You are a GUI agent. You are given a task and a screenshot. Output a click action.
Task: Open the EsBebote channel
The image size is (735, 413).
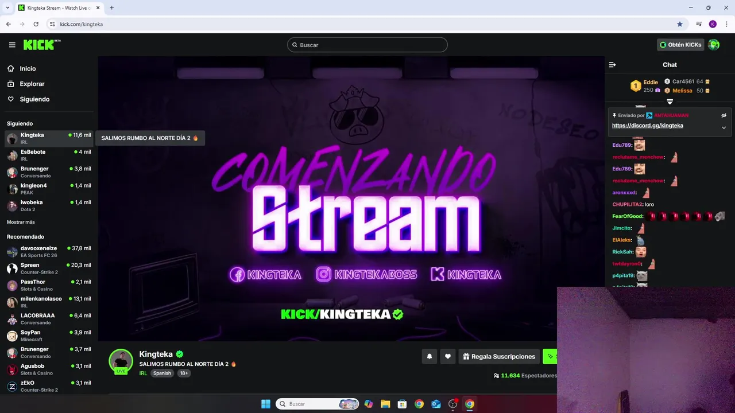(49, 155)
